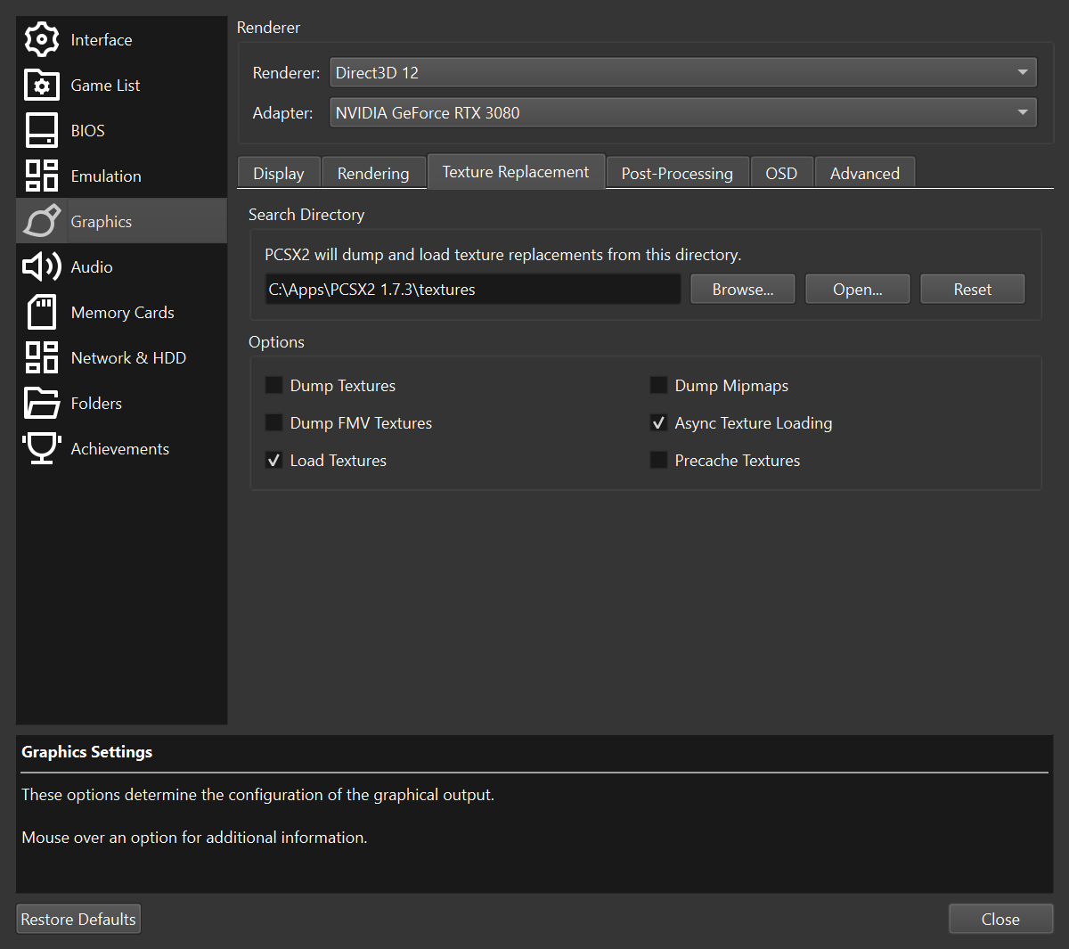Click the Browse... button

(x=743, y=289)
